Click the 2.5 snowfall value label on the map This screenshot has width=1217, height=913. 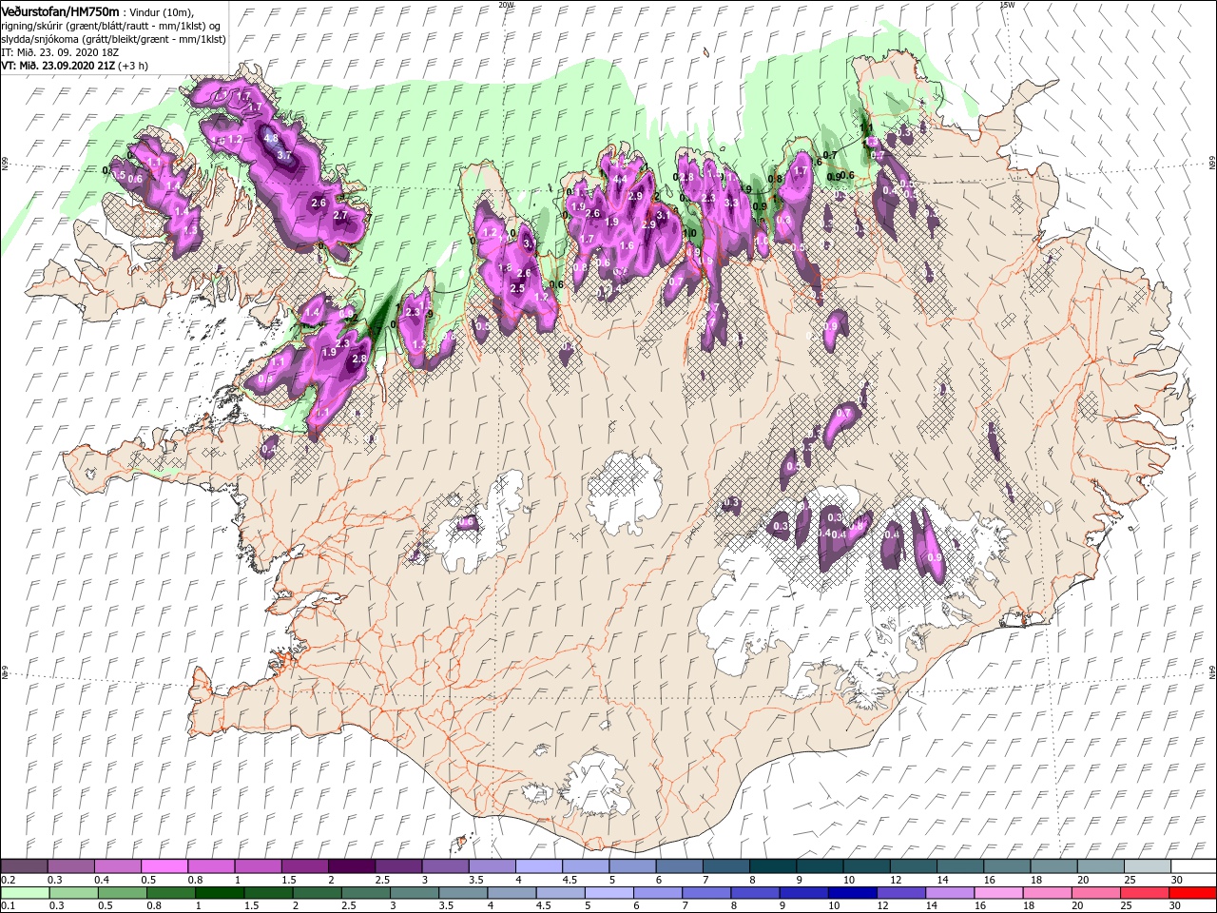click(517, 288)
